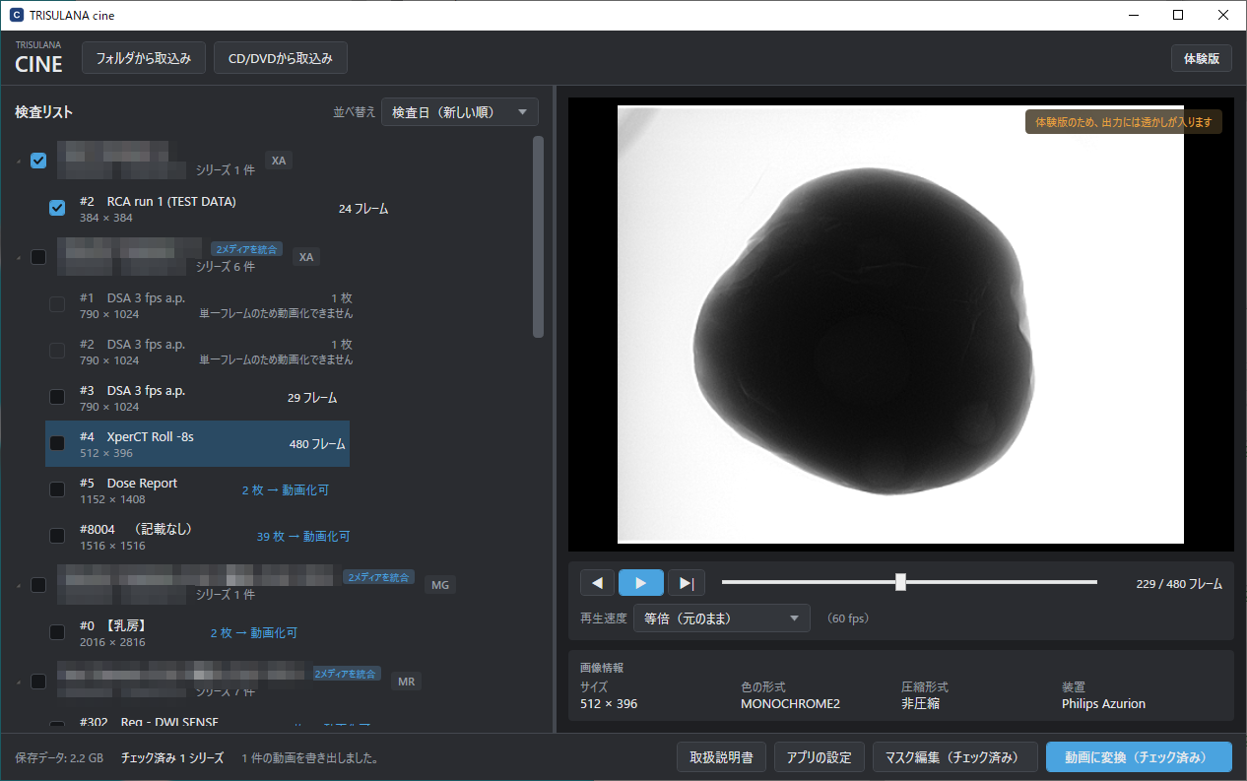Viewport: 1247px width, 781px height.
Task: Click the previous frame playback button
Action: pos(597,583)
